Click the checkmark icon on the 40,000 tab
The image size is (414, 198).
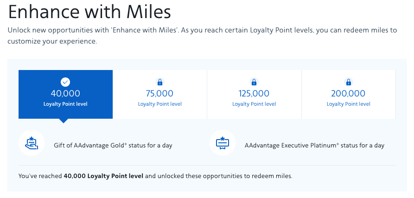tap(65, 82)
